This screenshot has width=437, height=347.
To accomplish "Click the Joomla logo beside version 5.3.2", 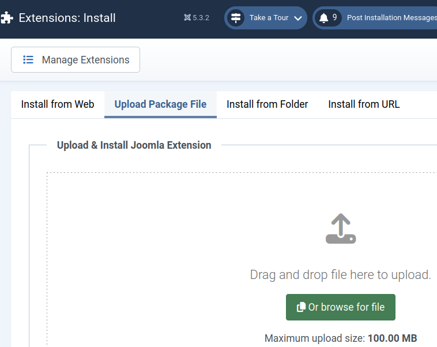I will [x=187, y=17].
